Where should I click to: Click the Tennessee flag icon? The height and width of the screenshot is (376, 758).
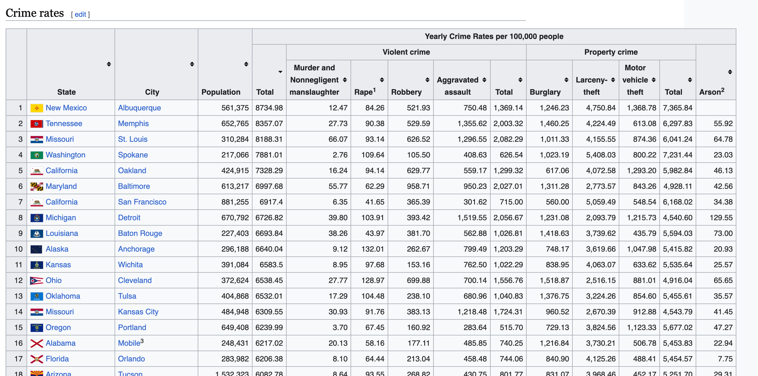point(37,124)
